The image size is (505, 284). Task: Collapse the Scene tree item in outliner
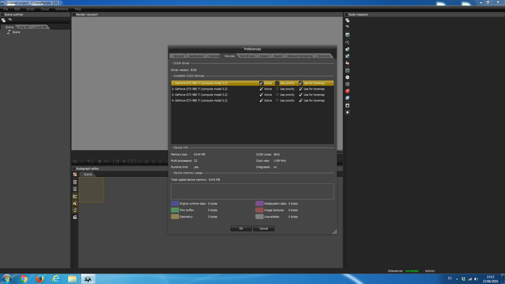[x=4, y=32]
